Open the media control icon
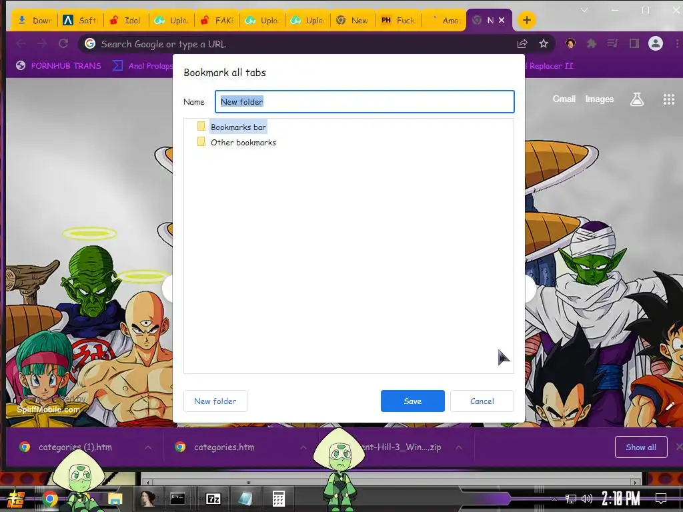This screenshot has height=512, width=683. [612, 43]
